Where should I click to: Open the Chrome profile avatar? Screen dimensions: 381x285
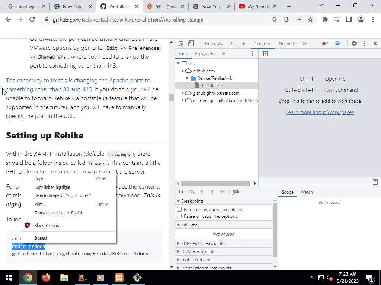point(361,20)
